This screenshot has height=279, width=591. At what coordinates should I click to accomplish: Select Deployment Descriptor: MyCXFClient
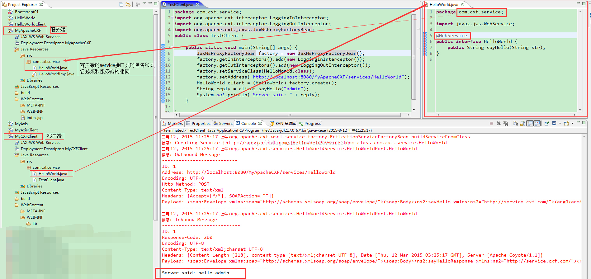point(54,149)
